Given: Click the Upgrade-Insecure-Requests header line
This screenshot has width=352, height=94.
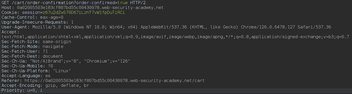Looking at the screenshot, I should (x=38, y=22).
